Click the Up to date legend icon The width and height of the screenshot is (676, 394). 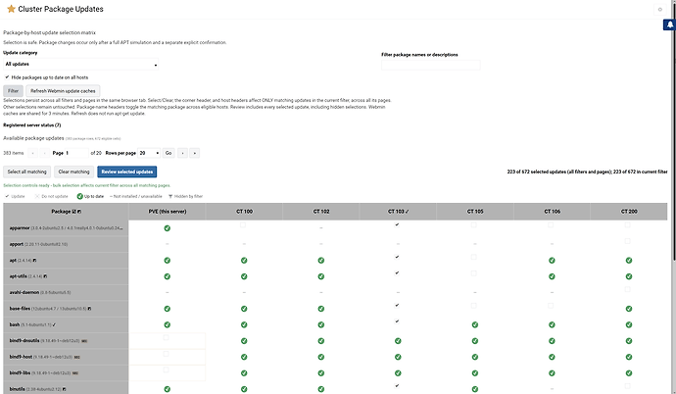[79, 196]
